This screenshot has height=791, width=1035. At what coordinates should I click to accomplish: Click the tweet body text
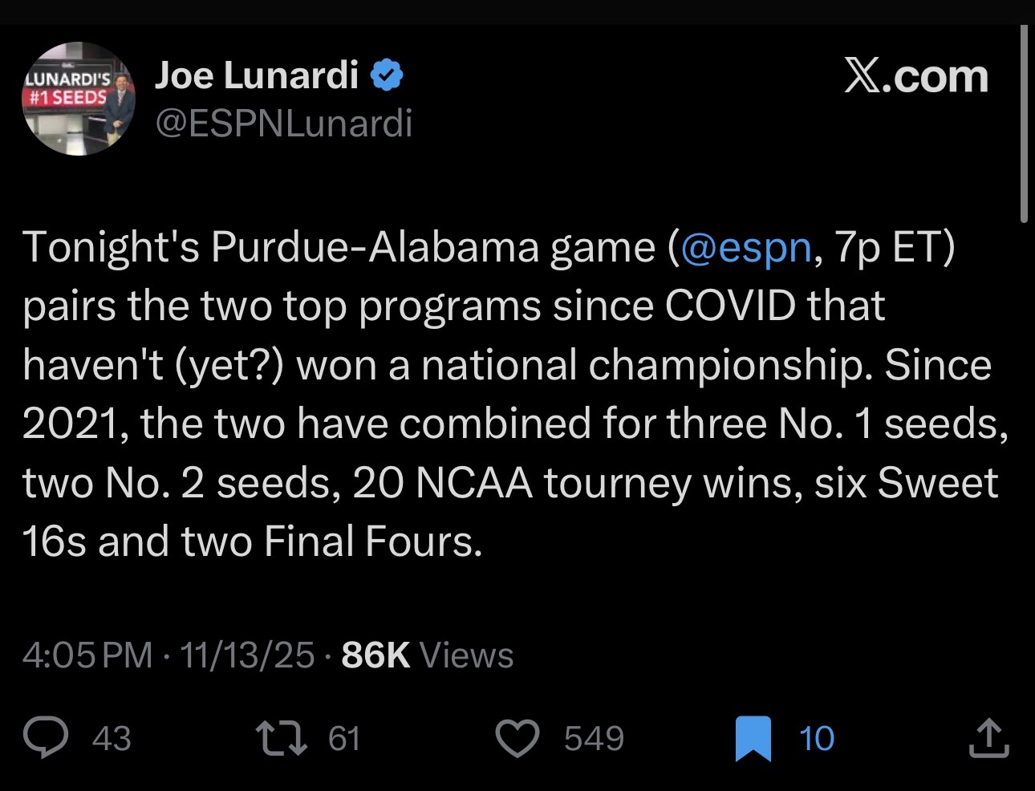[513, 393]
